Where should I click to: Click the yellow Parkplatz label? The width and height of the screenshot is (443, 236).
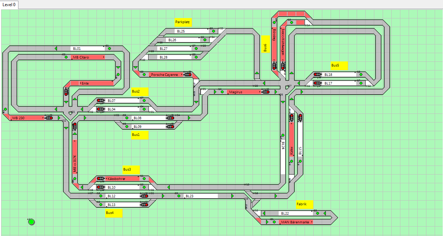click(x=183, y=22)
